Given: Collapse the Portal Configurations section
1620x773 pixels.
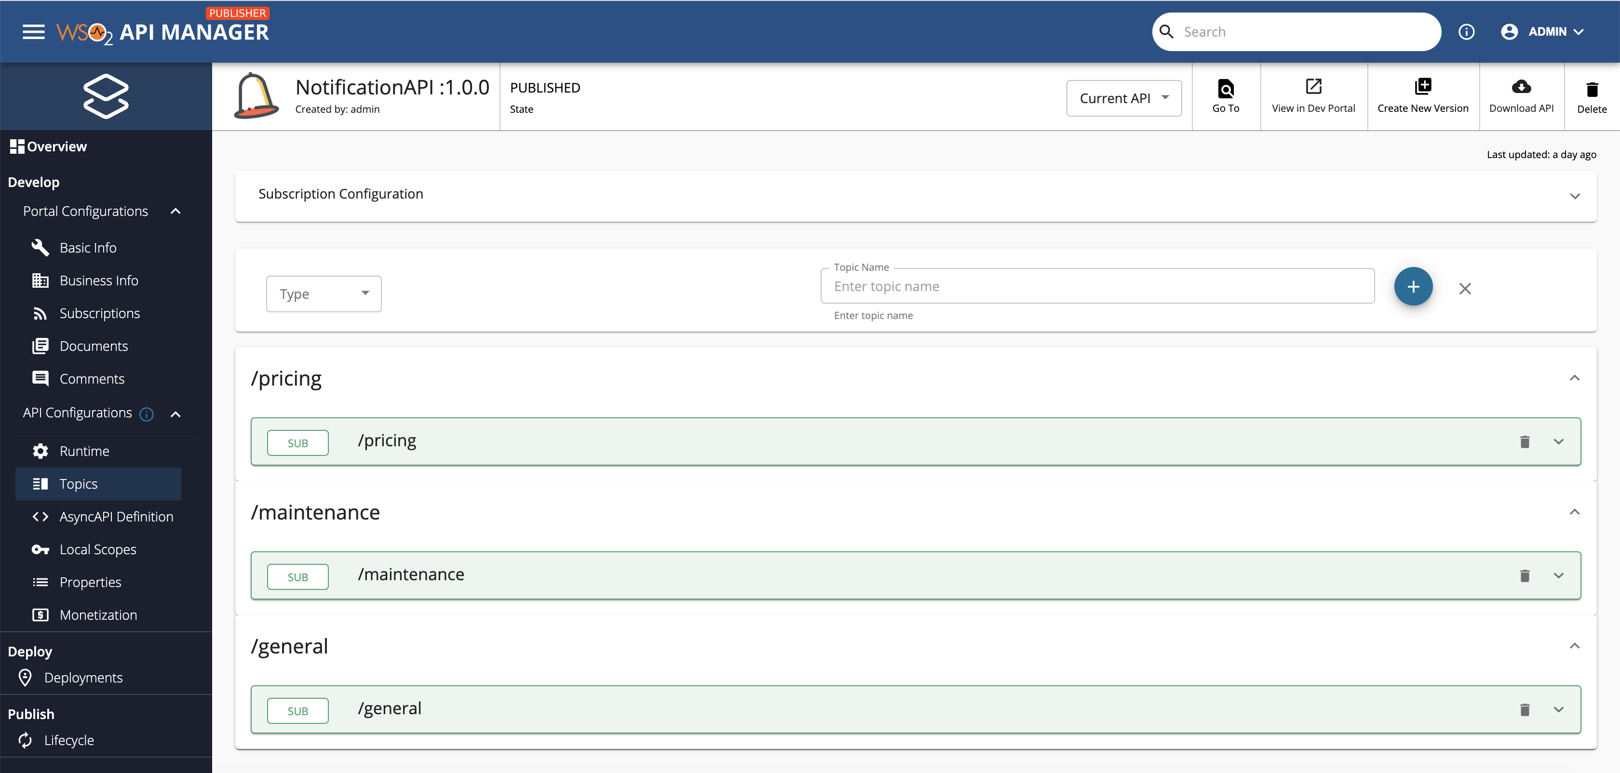Looking at the screenshot, I should click(175, 211).
